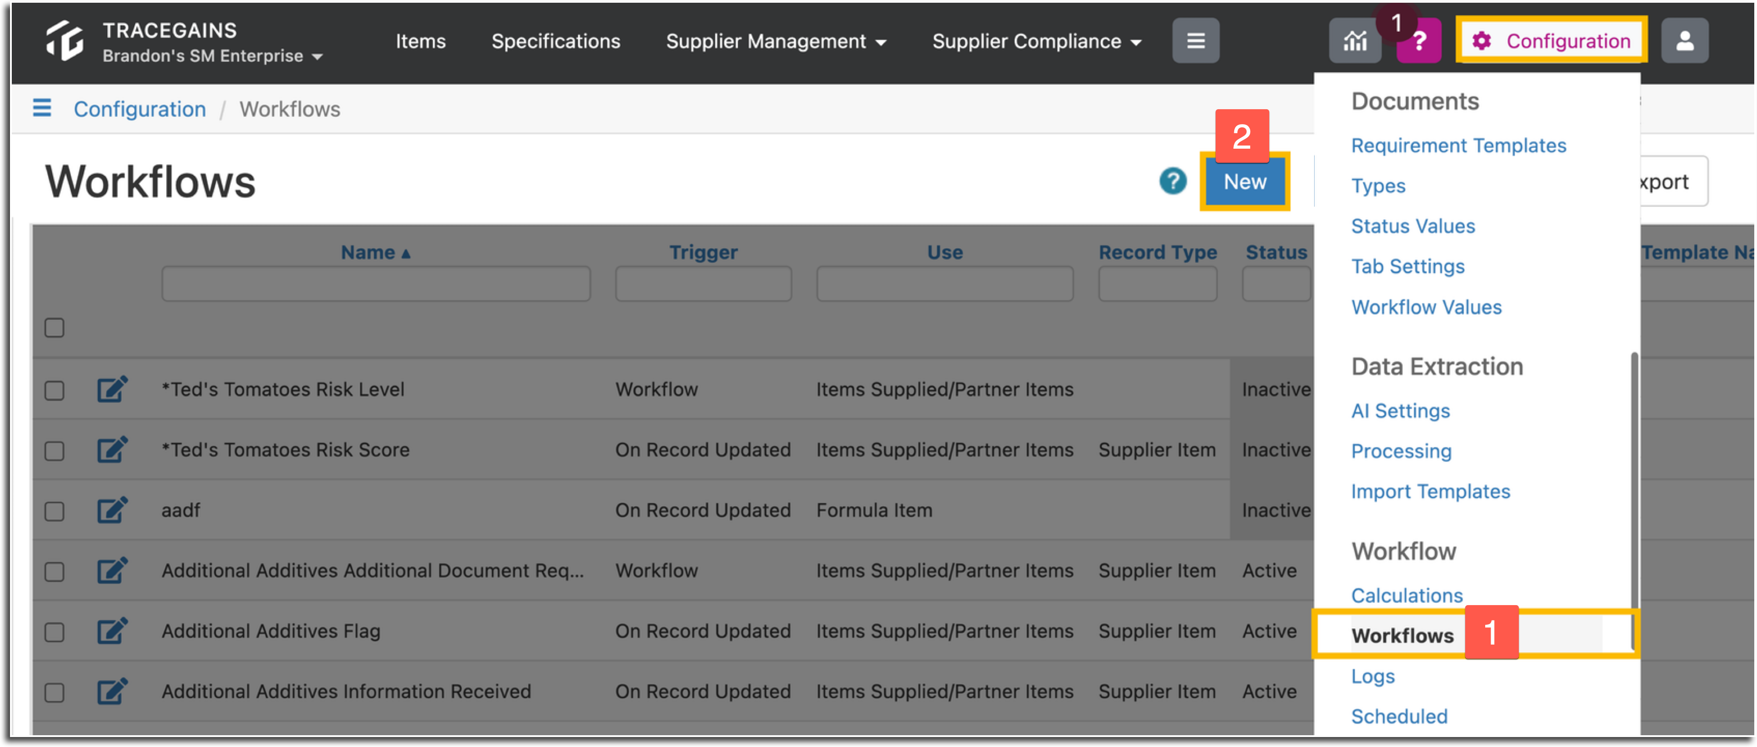The image size is (1757, 747).
Task: Expand the Supplier Management dropdown
Action: [x=777, y=41]
